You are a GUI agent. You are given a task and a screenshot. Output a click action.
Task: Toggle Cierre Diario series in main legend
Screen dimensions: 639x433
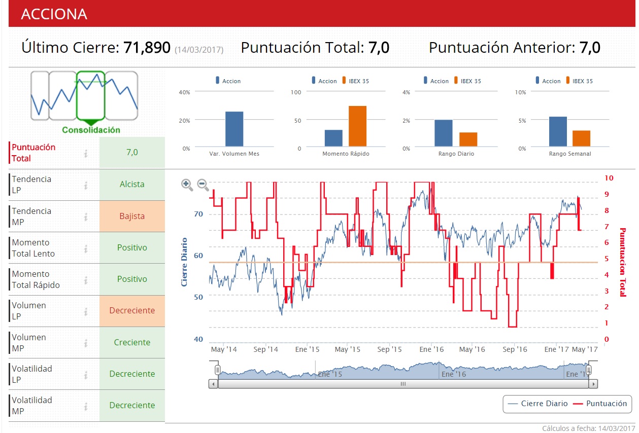coord(538,404)
